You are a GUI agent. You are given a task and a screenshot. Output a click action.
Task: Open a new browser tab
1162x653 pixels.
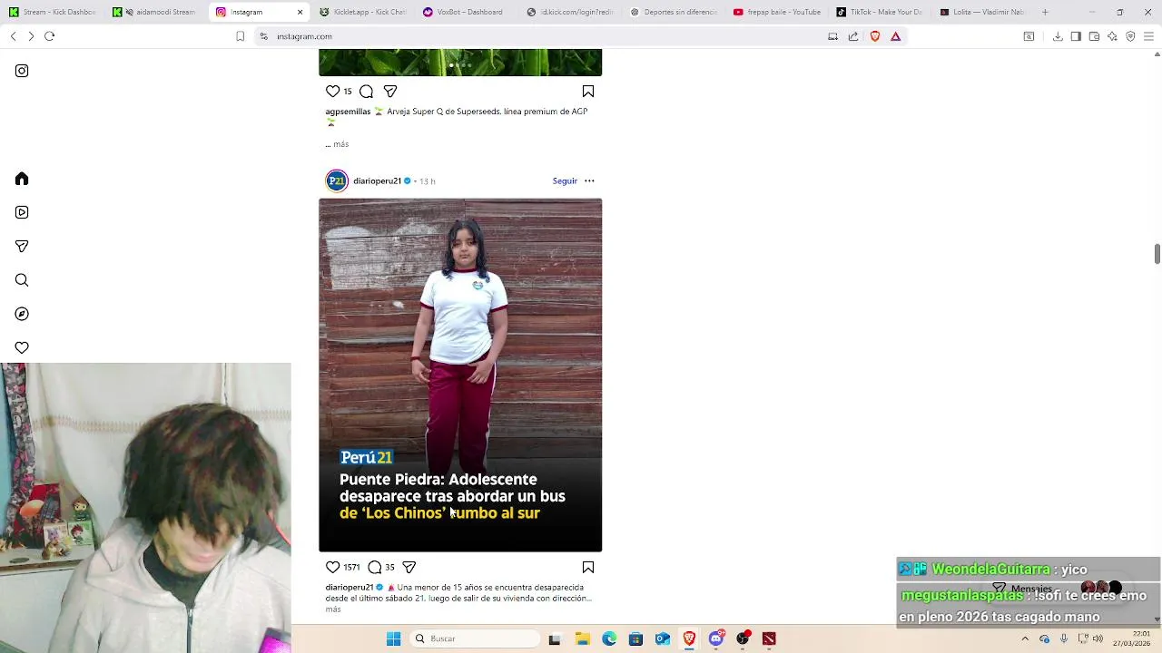[x=1045, y=12]
